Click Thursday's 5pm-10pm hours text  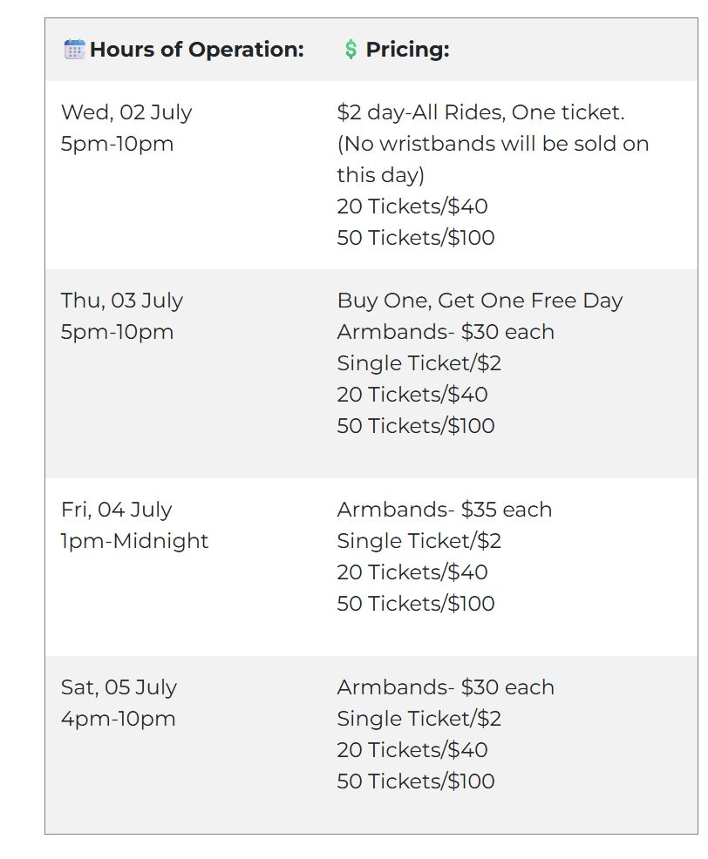[118, 332]
